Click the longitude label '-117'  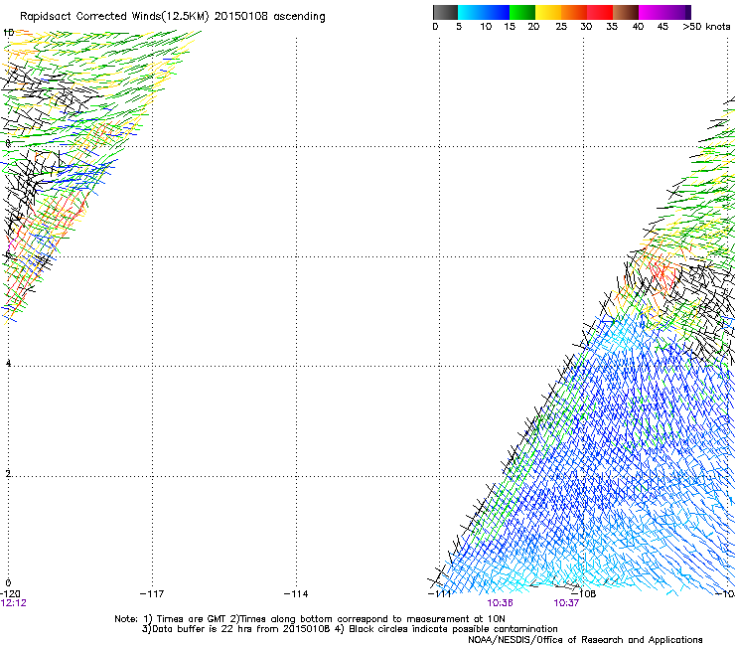pos(152,594)
